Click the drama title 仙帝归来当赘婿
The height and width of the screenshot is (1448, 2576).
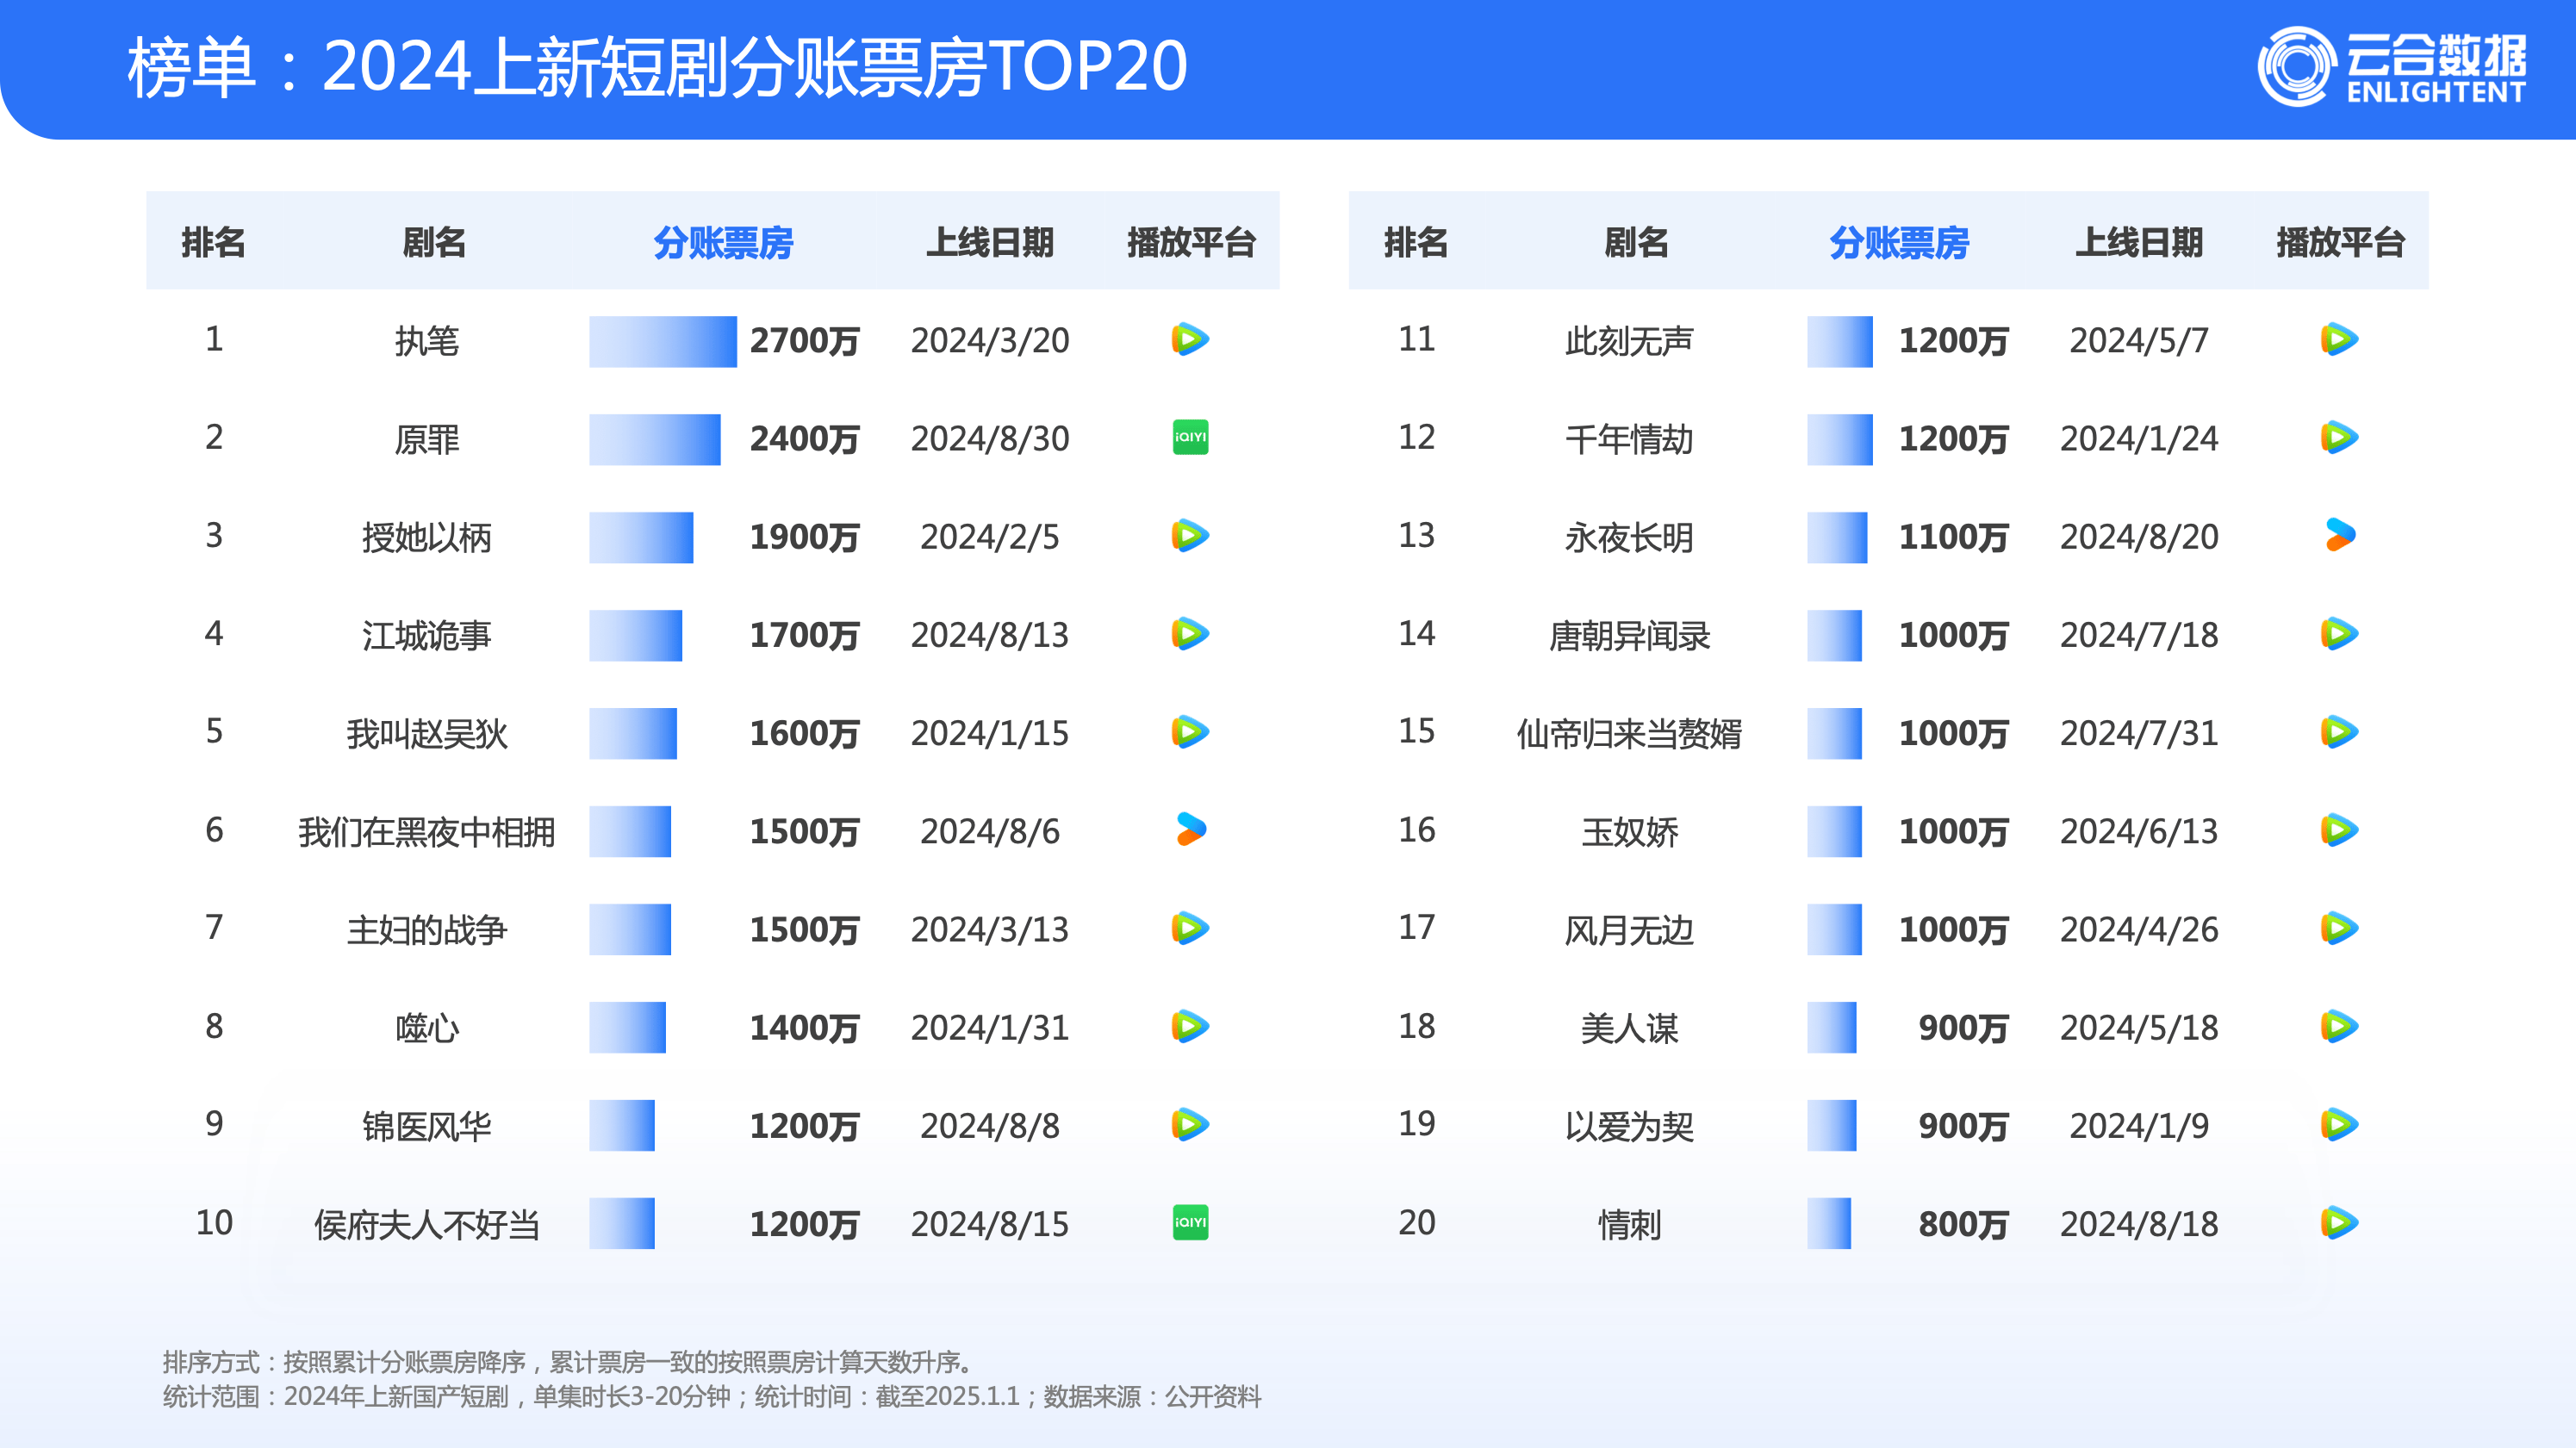(x=1629, y=733)
